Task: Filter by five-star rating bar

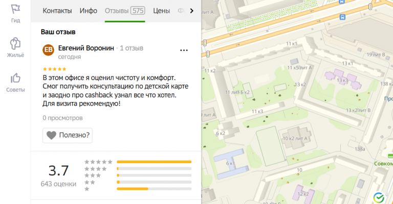Action: coord(154,162)
